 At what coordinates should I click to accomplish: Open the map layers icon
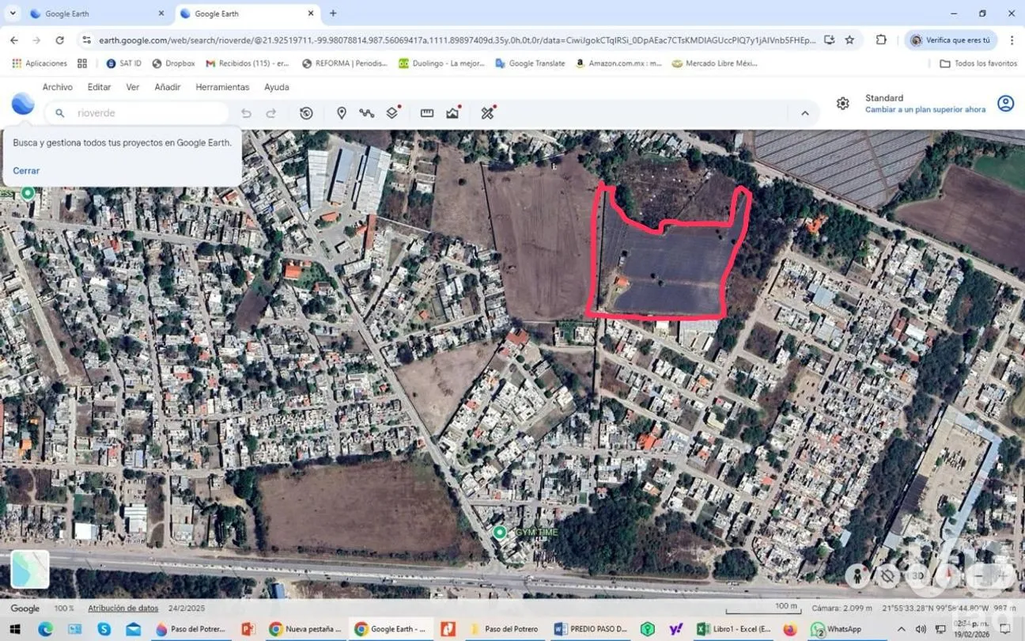point(392,113)
